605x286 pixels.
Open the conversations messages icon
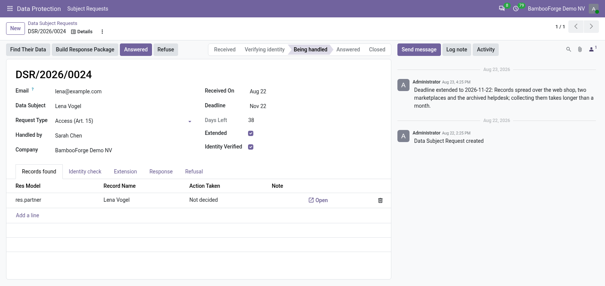coord(502,9)
